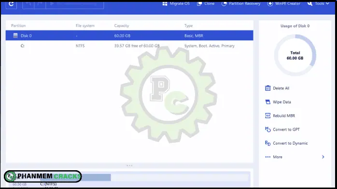The width and height of the screenshot is (337, 189).
Task: Start Partition Recovery
Action: click(x=241, y=4)
